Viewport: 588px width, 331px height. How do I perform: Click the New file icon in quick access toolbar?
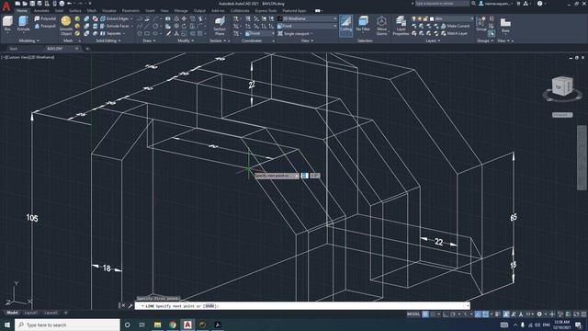(x=17, y=4)
